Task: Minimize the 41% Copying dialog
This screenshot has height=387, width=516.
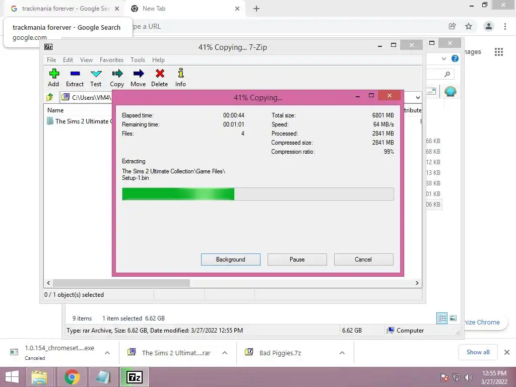Action: pos(358,96)
